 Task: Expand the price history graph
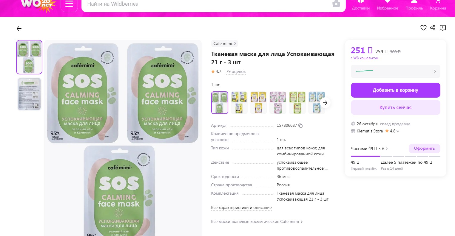tap(395, 71)
